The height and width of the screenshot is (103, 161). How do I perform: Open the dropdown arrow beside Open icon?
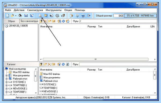pos(16,16)
